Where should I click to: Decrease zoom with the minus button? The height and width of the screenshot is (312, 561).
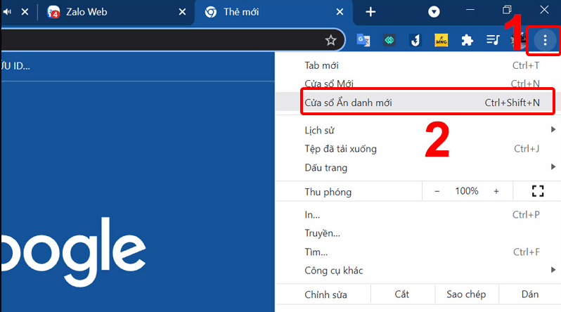click(x=437, y=191)
